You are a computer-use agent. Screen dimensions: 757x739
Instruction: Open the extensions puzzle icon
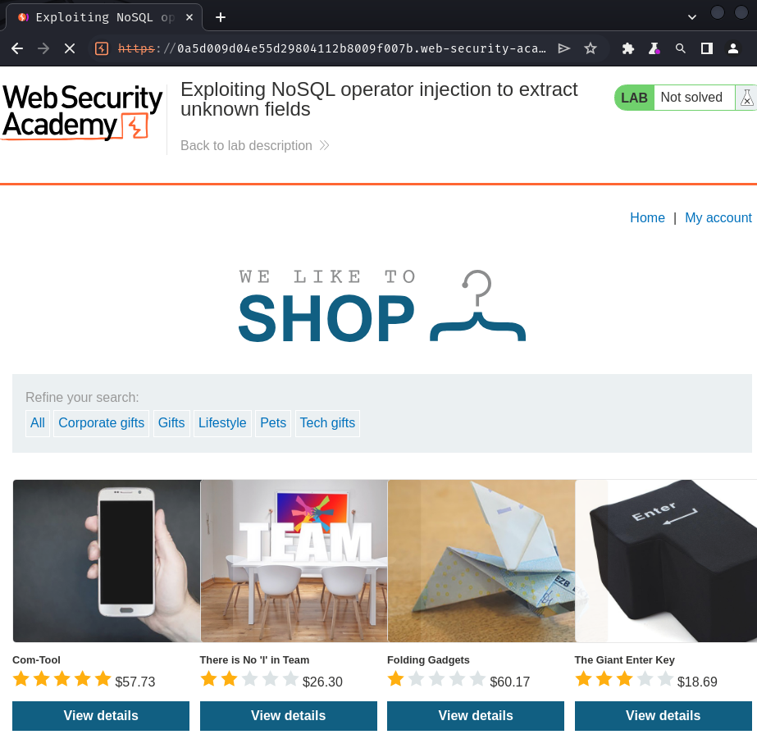point(627,48)
